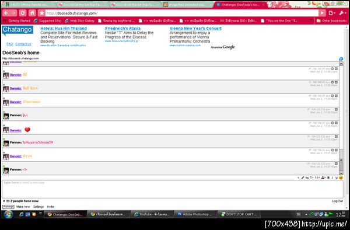Click the Pannae avatar on the '>3<' message
350x230 pixels.
[6, 170]
